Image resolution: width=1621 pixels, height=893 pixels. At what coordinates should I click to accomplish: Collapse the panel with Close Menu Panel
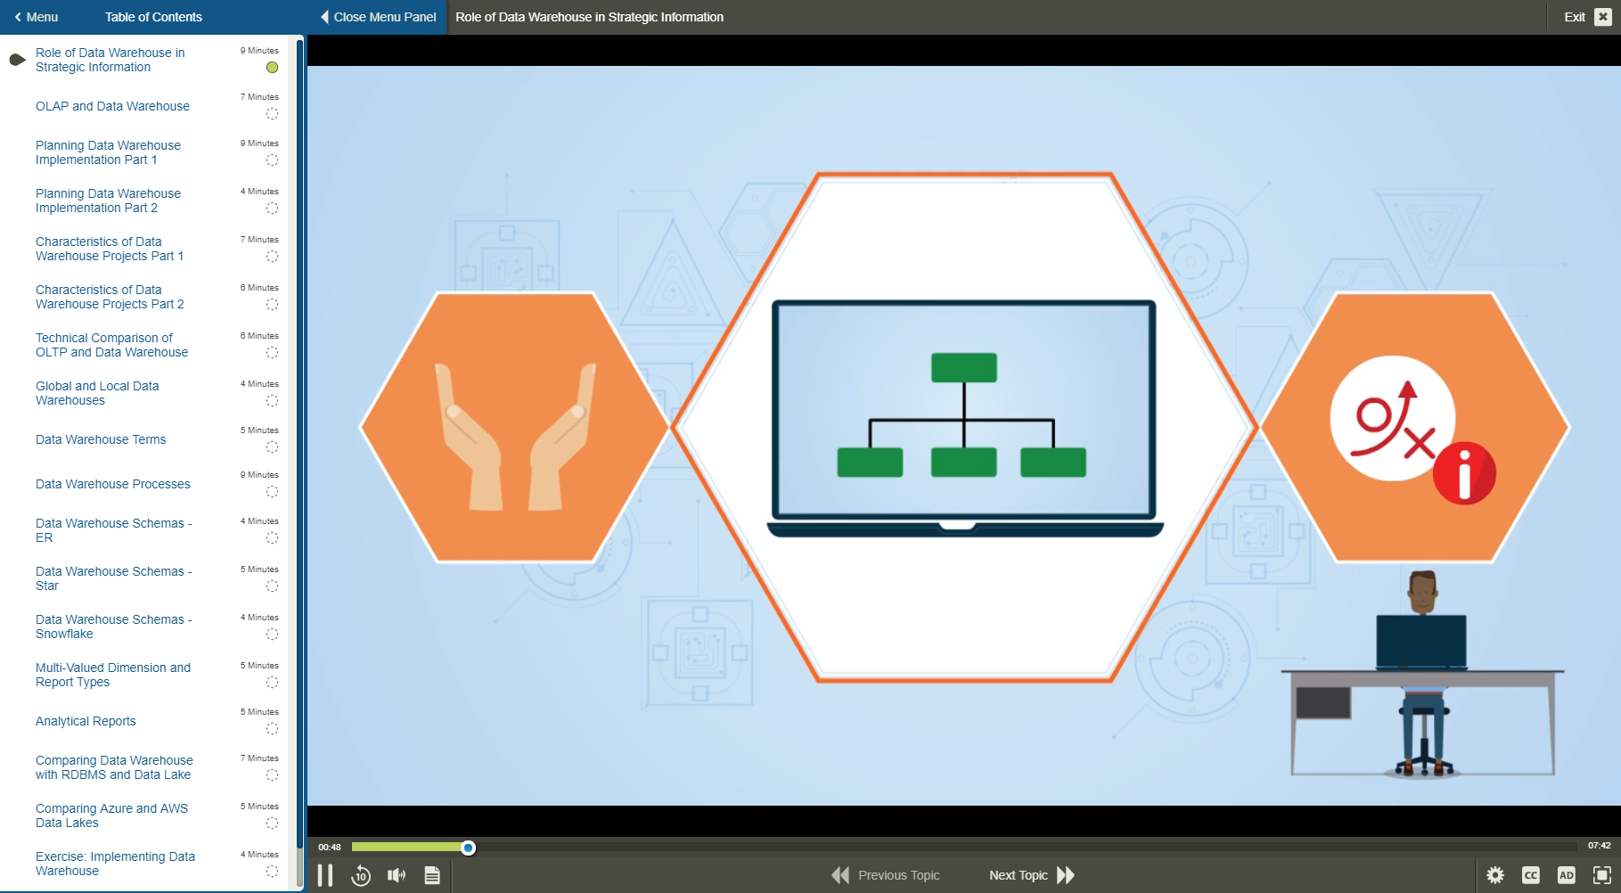click(x=378, y=17)
